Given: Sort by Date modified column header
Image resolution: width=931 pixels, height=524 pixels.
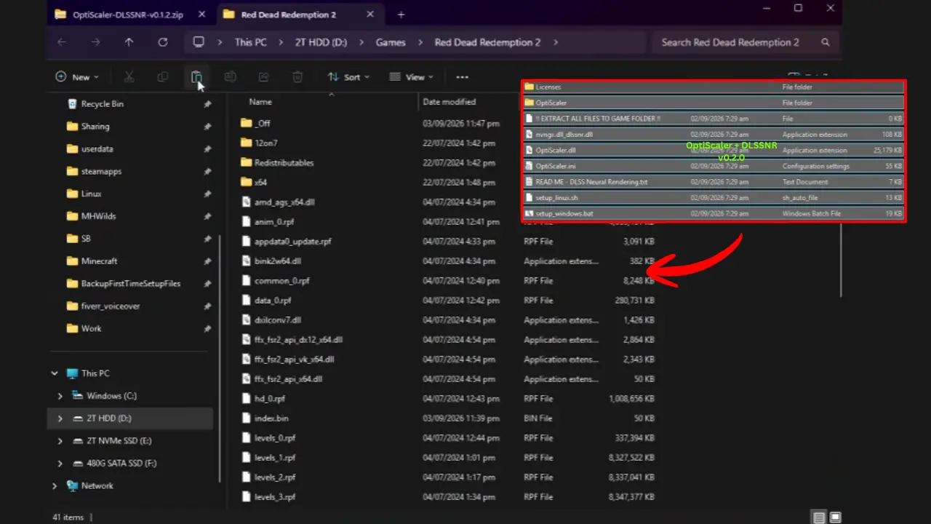Looking at the screenshot, I should click(x=449, y=102).
